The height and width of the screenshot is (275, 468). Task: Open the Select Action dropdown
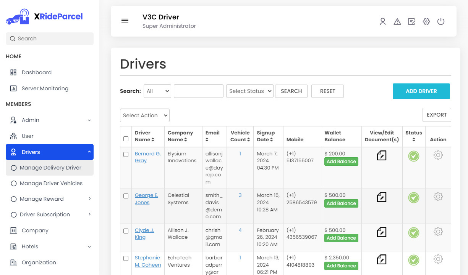point(144,116)
